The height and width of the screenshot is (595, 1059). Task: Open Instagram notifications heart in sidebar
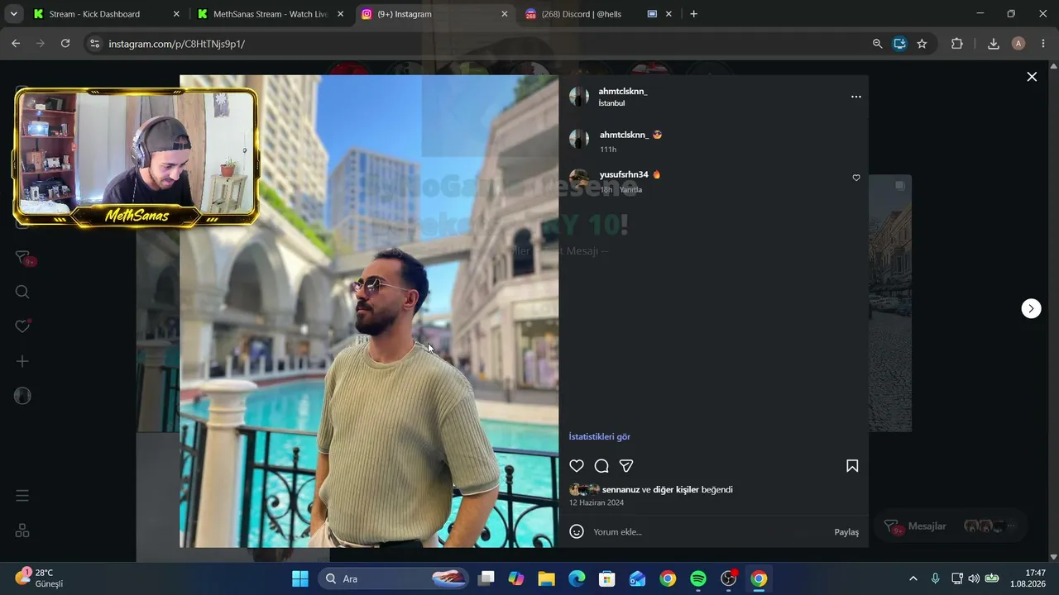(22, 326)
